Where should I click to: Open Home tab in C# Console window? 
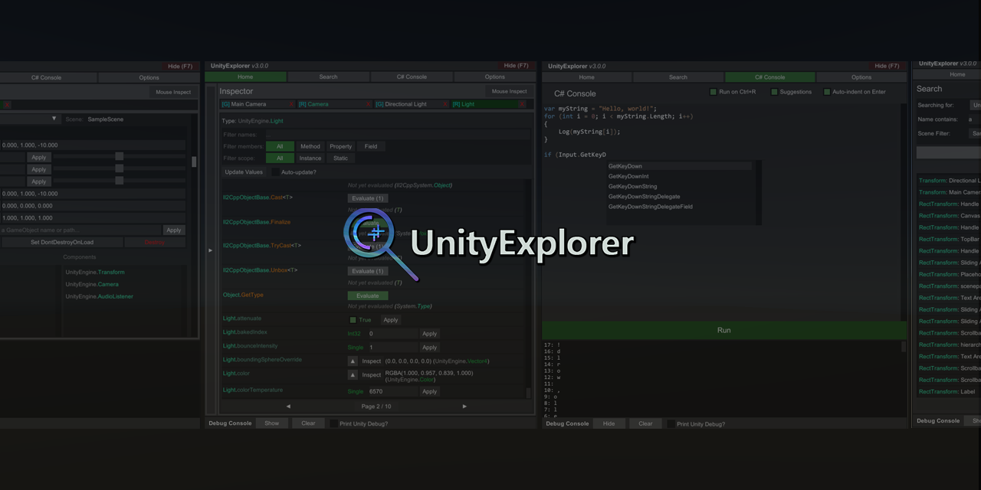(x=586, y=77)
